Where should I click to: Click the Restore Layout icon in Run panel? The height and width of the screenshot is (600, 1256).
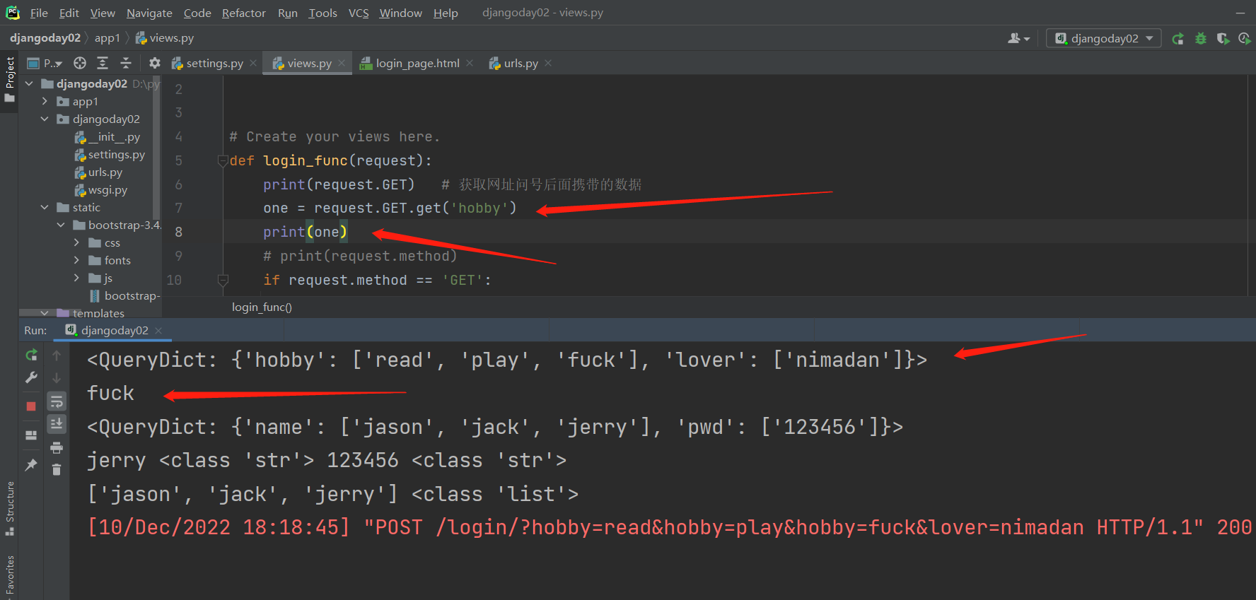pyautogui.click(x=31, y=435)
